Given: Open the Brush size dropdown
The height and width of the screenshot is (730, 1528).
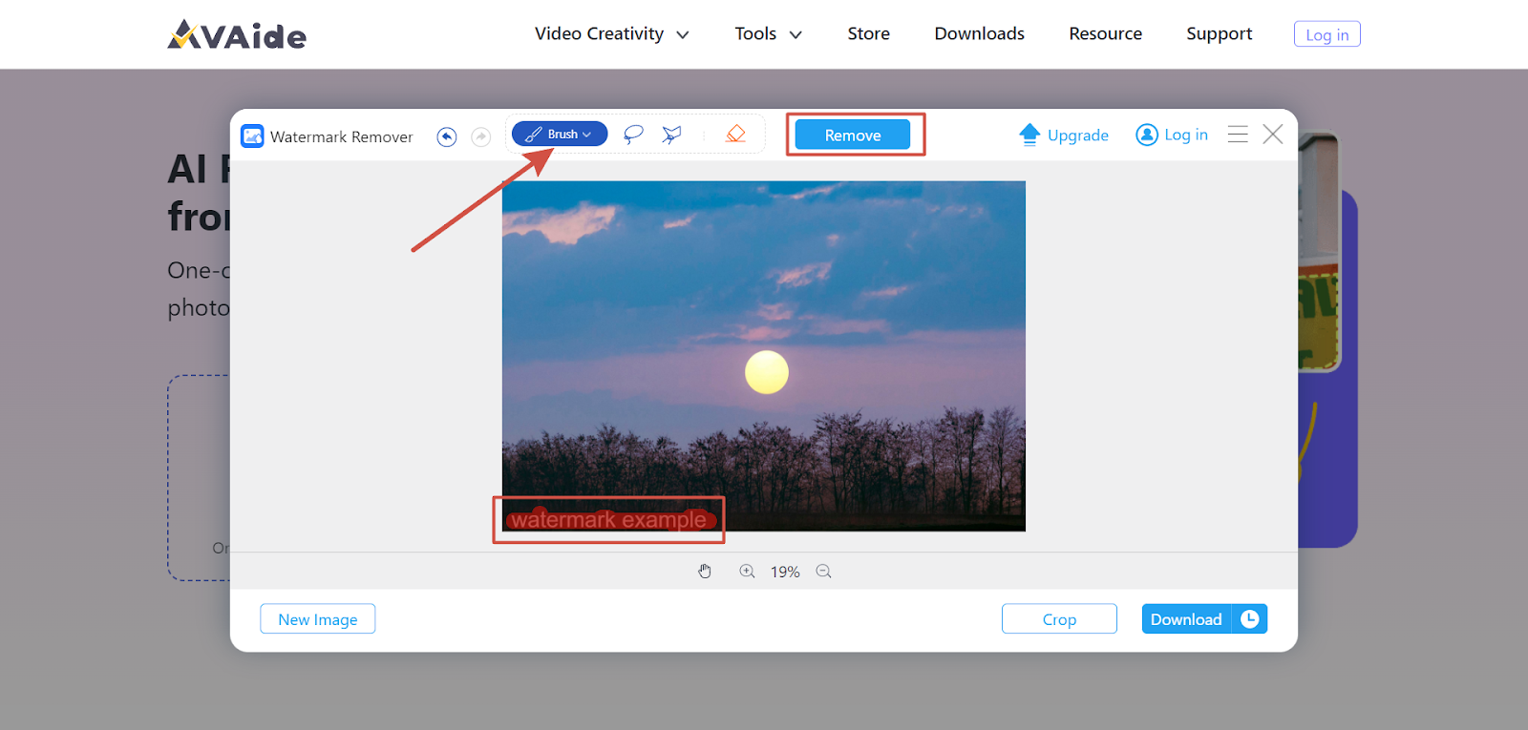Looking at the screenshot, I should (x=560, y=135).
